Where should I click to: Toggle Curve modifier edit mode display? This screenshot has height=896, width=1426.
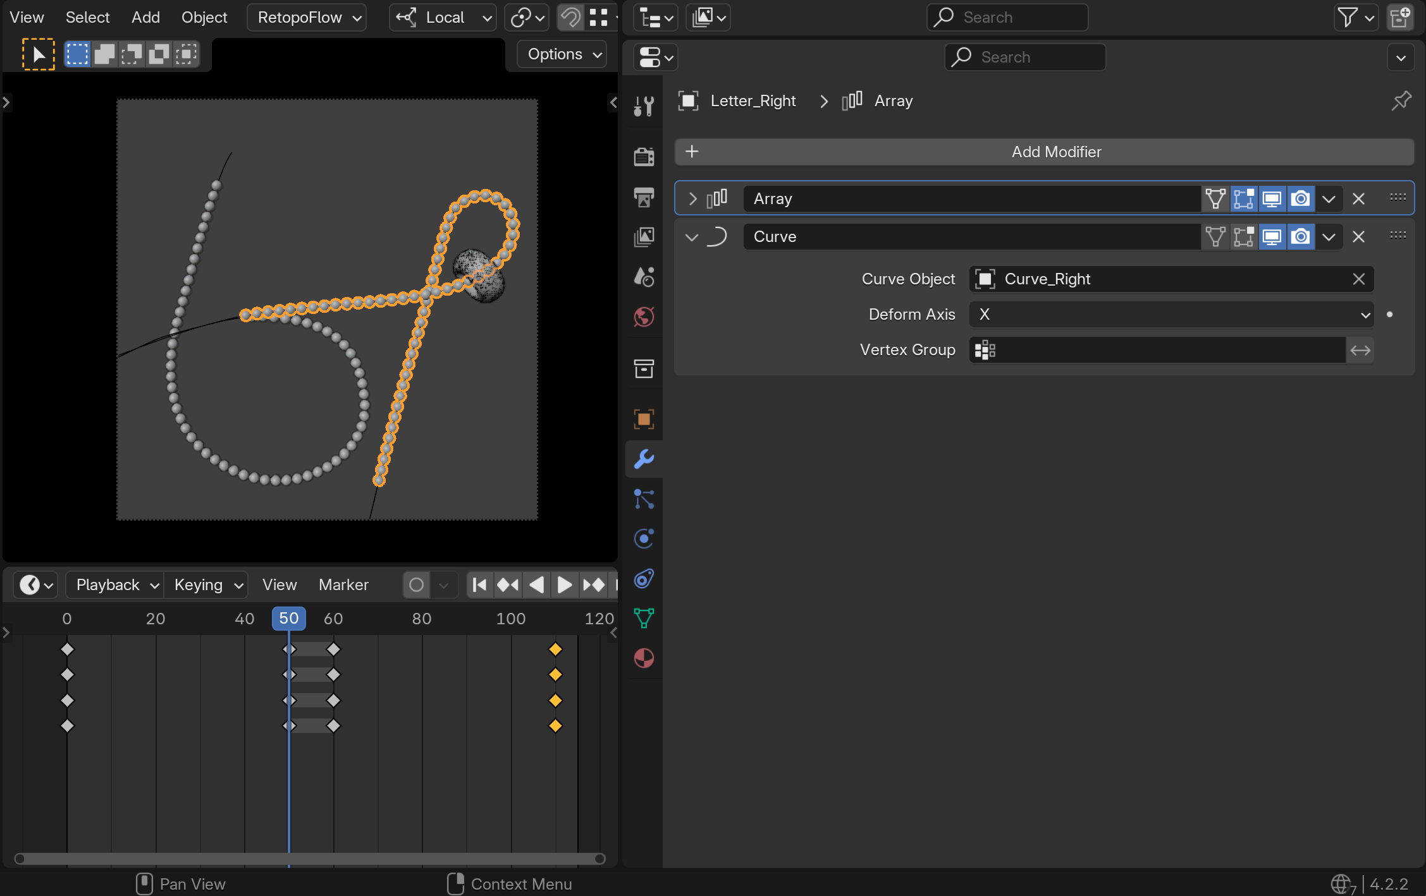(x=1243, y=237)
